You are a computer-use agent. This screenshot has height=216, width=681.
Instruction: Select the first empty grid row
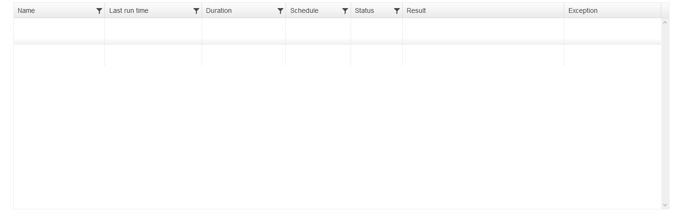59,31
